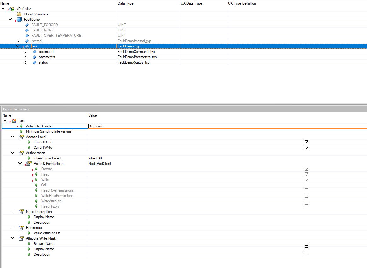Screen dimensions: 367x268
Task: Open the Automatic Enable value field
Action: (x=227, y=126)
